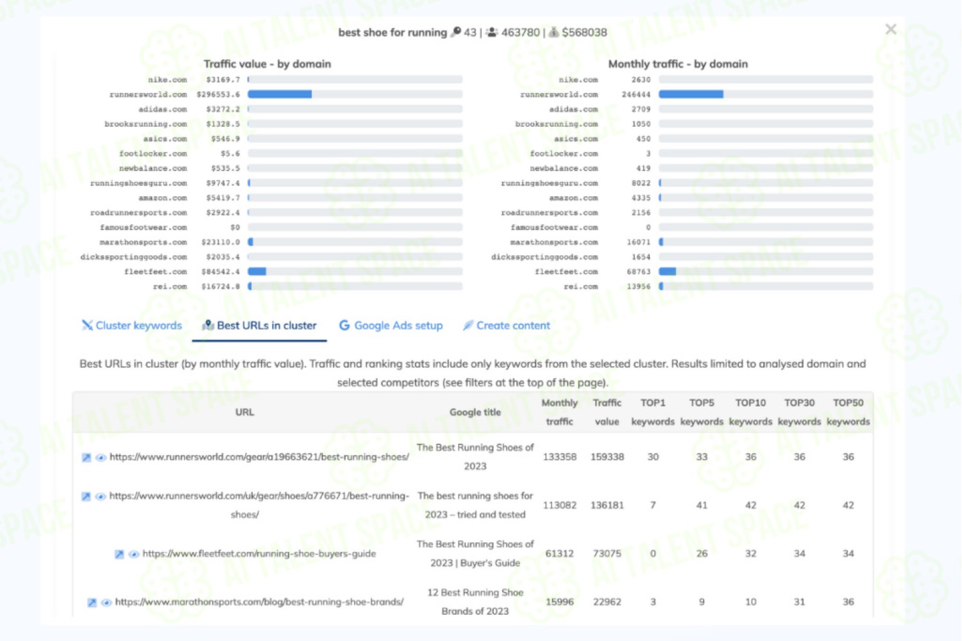Click the map pin icon beside Best URLs
The height and width of the screenshot is (641, 962).
pyautogui.click(x=208, y=326)
